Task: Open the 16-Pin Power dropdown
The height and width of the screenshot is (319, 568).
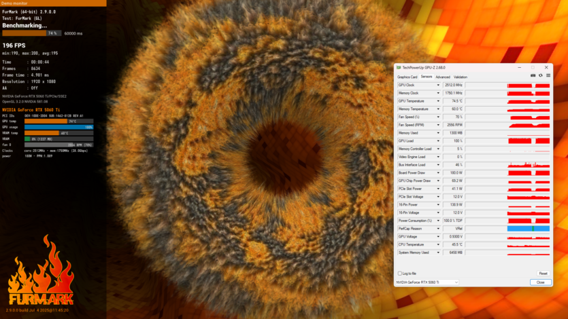Action: (x=438, y=205)
